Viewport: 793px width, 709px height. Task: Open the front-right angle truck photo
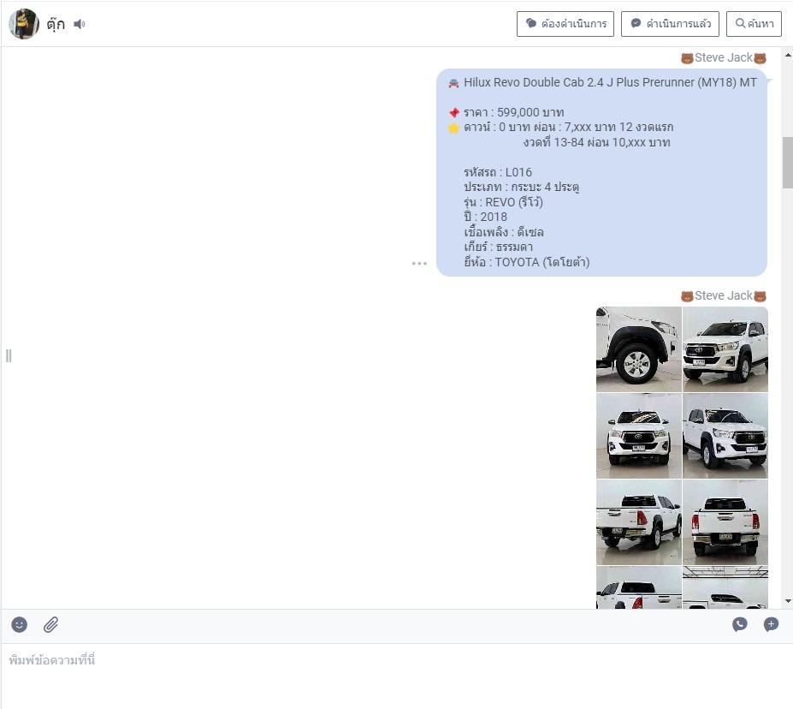(725, 349)
